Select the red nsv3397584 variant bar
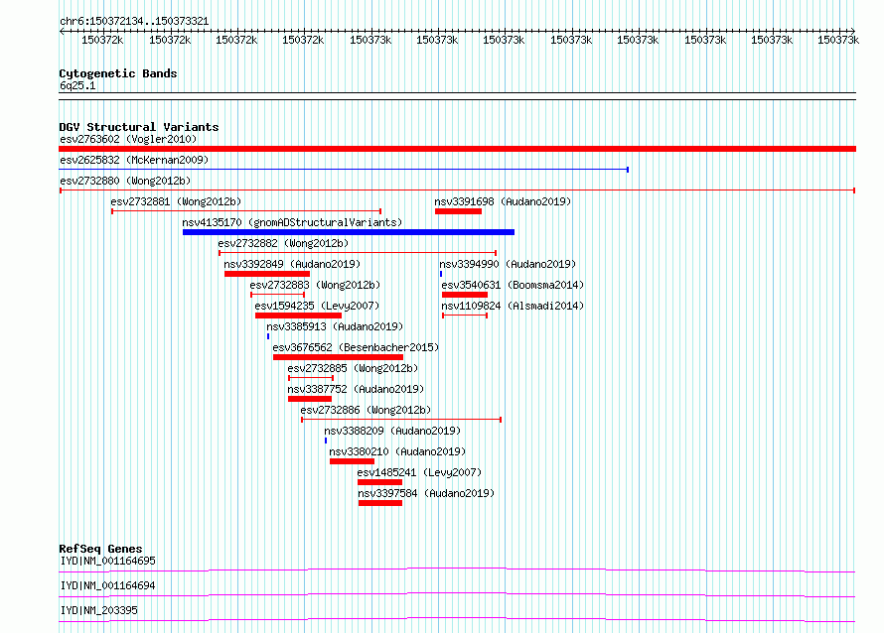Image resolution: width=884 pixels, height=633 pixels. [x=380, y=503]
